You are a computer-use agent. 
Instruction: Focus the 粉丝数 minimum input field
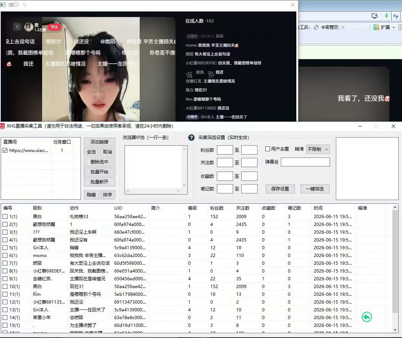point(225,150)
